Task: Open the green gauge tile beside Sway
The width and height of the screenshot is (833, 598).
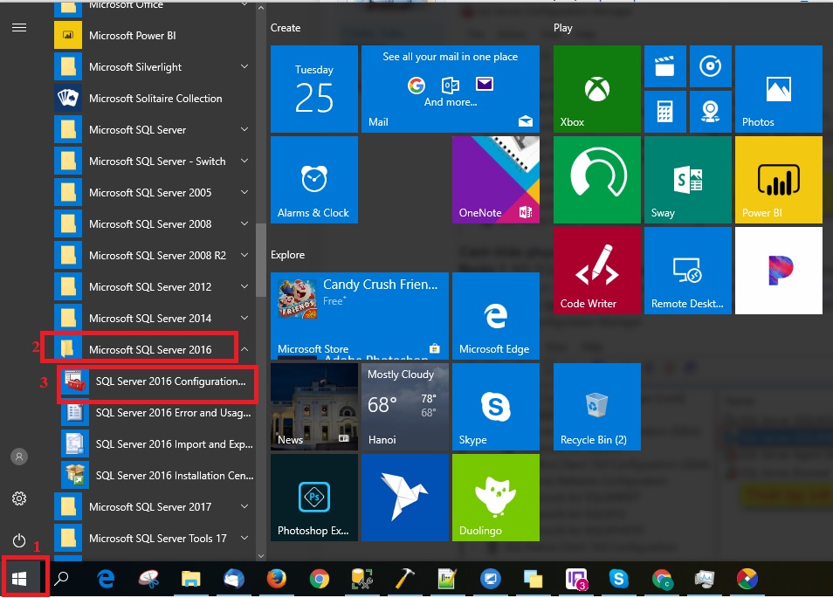Action: (x=596, y=180)
